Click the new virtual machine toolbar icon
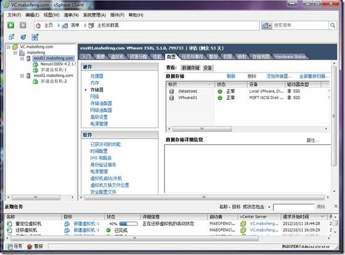This screenshot has width=345, height=255. (x=12, y=37)
